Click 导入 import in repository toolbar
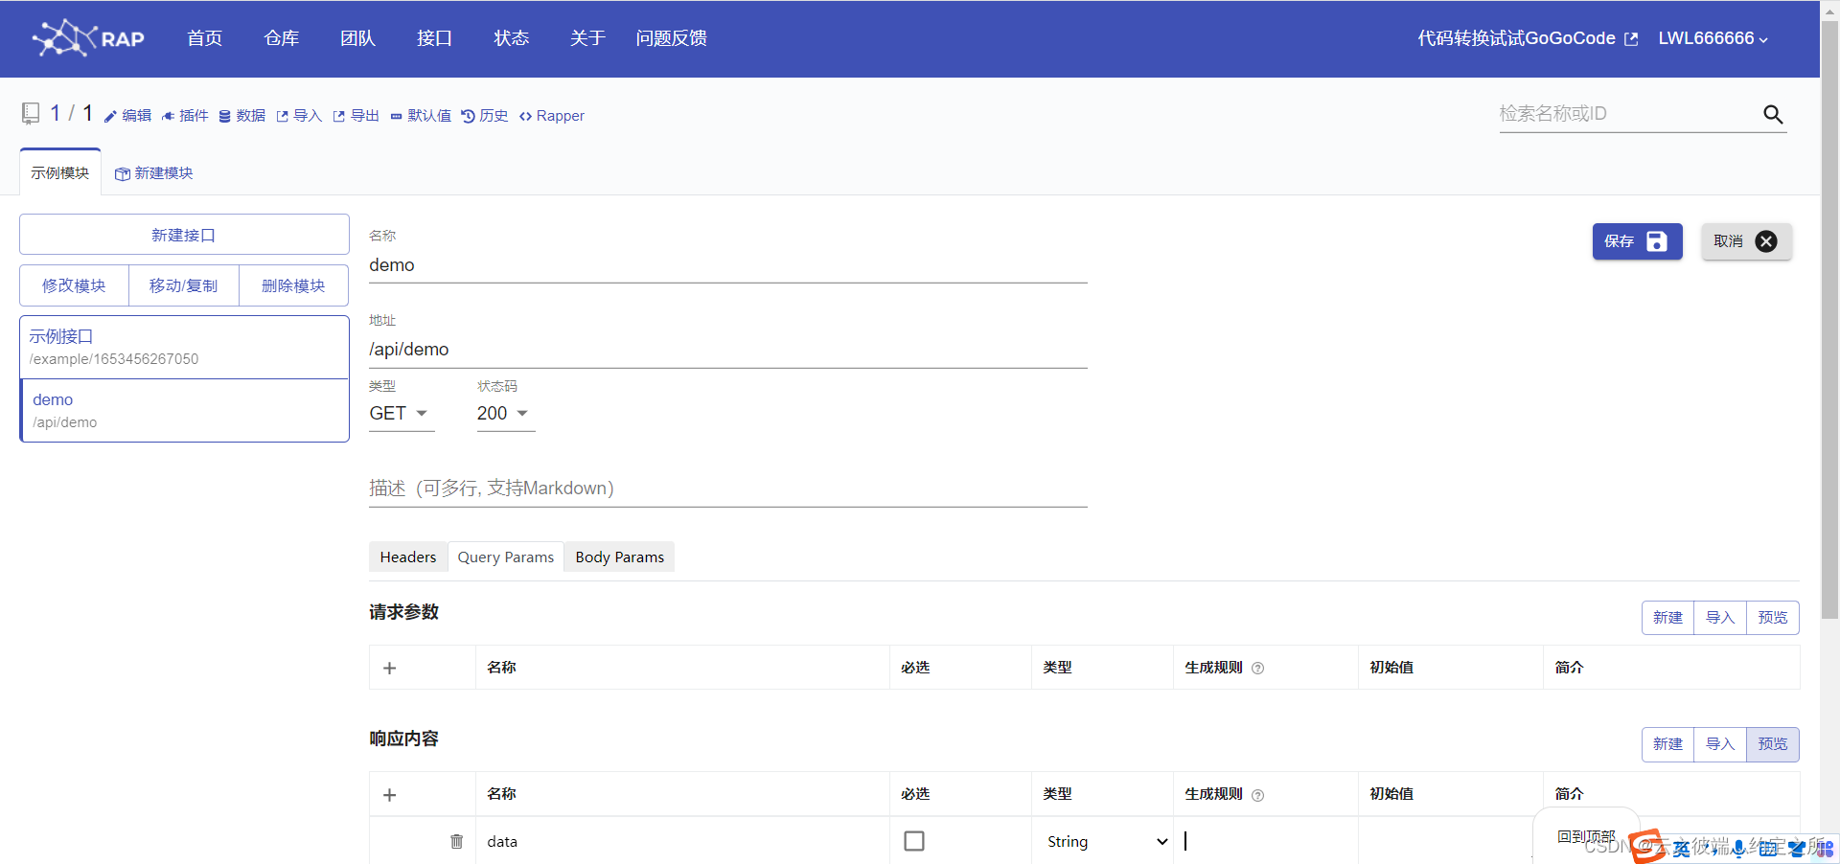The height and width of the screenshot is (864, 1840). (299, 116)
